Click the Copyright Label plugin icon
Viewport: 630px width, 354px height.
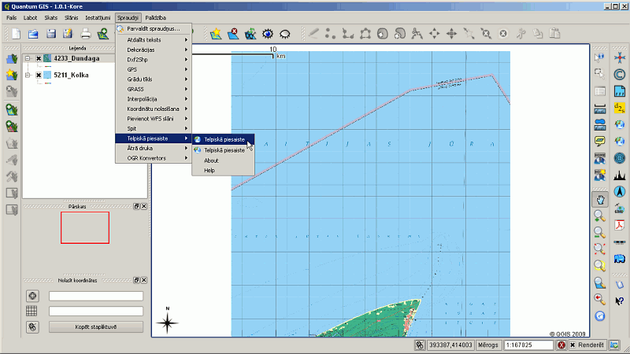click(620, 75)
